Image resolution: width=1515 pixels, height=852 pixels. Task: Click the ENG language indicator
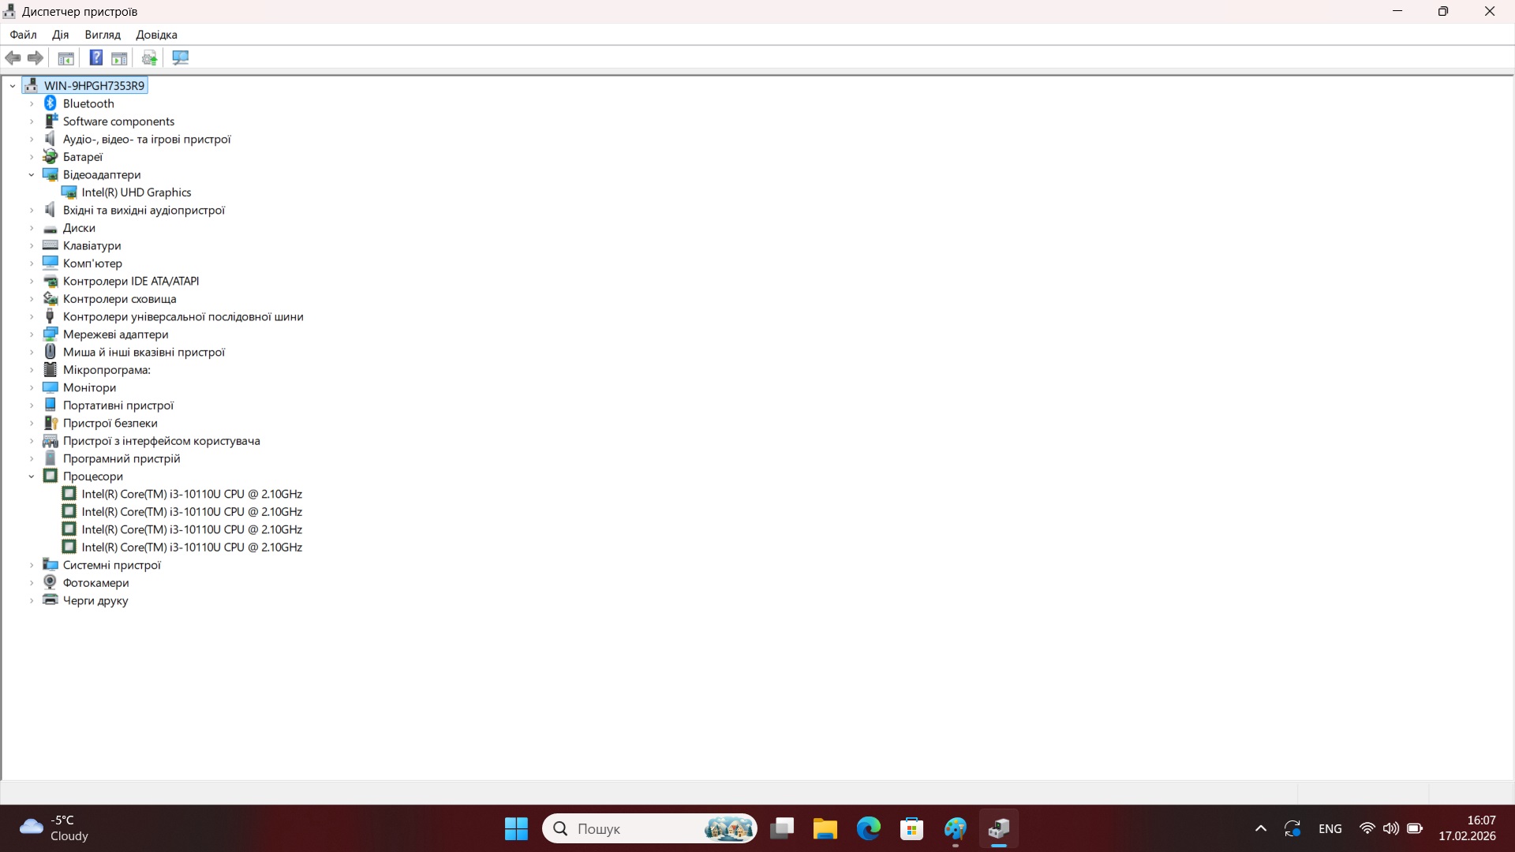[x=1330, y=828]
